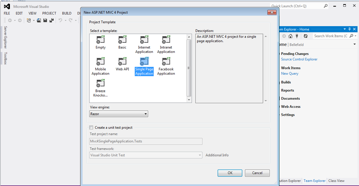Open Builds in Team Explorer
Viewport: 359px width, 186px height.
pyautogui.click(x=286, y=82)
